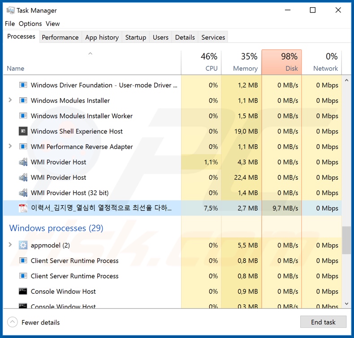Click the Task Manager title bar icon

coord(10,10)
